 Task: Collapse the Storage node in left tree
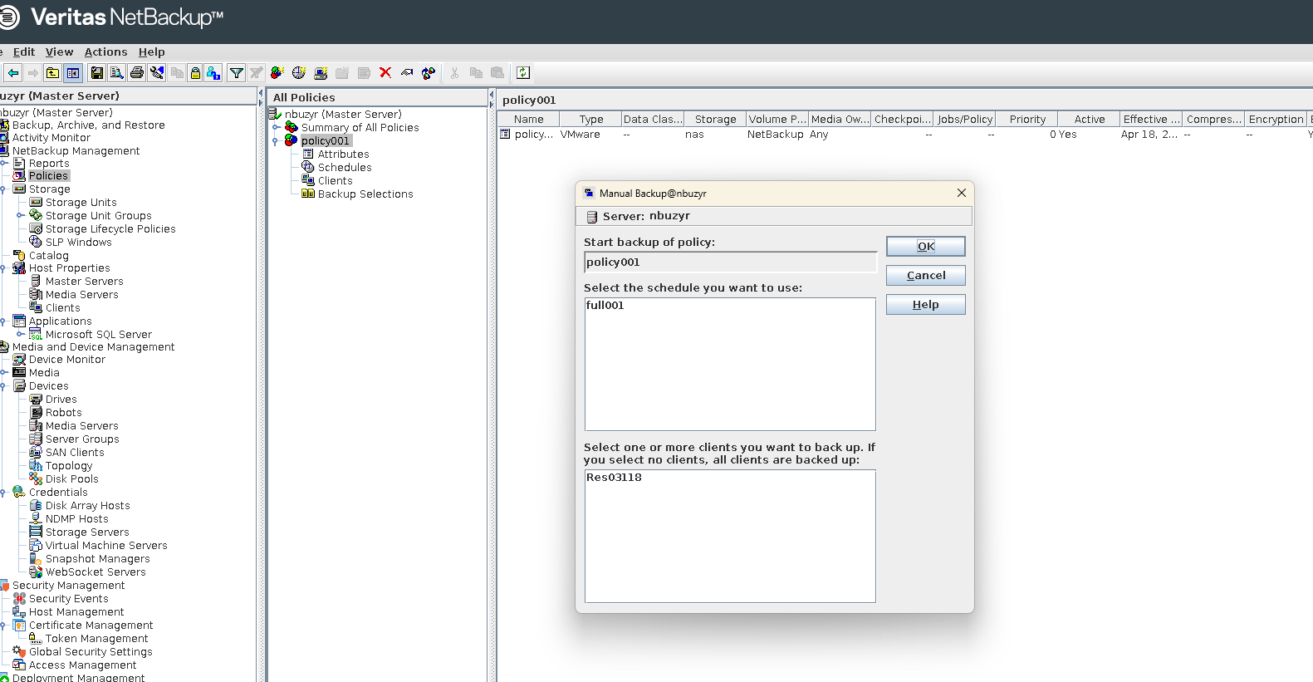(3, 189)
